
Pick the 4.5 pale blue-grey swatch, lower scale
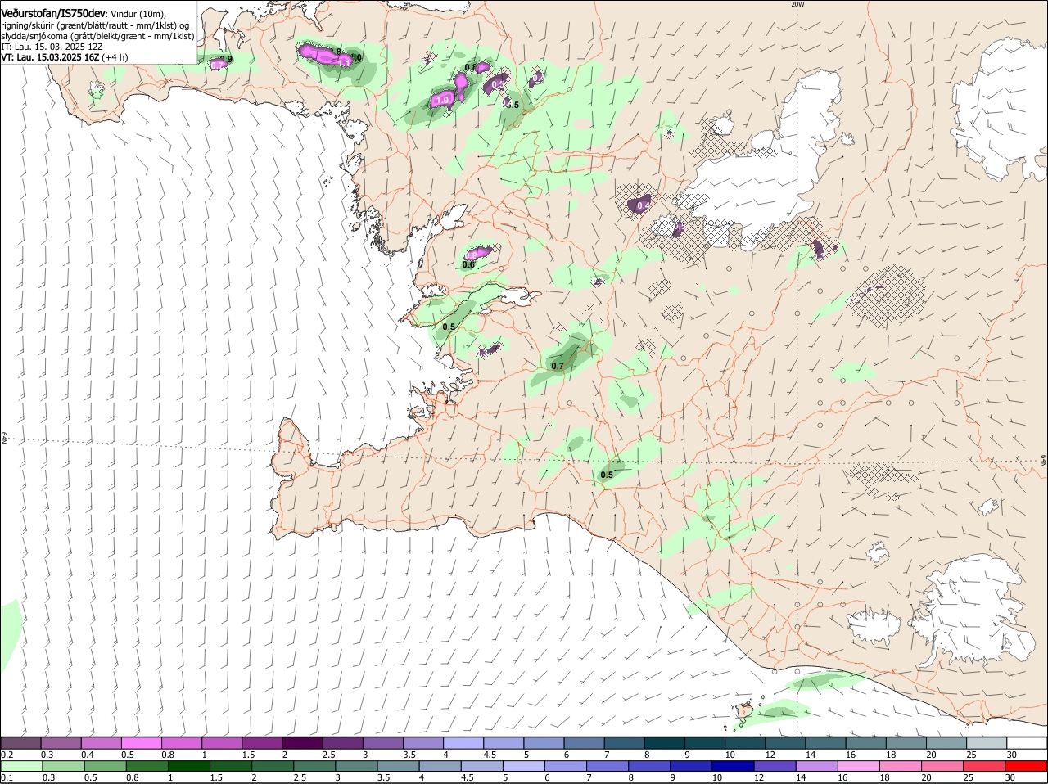(482, 766)
